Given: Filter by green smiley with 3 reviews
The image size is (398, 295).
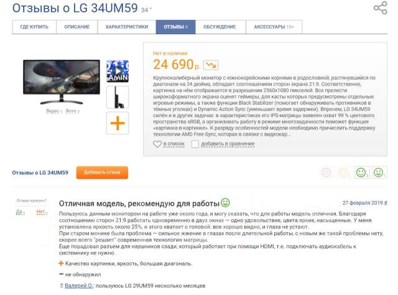Looking at the screenshot, I should (x=361, y=172).
